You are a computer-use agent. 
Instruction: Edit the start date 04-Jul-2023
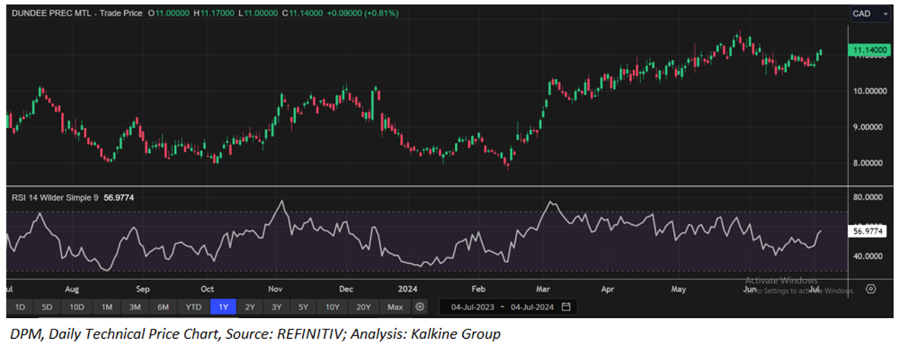473,307
